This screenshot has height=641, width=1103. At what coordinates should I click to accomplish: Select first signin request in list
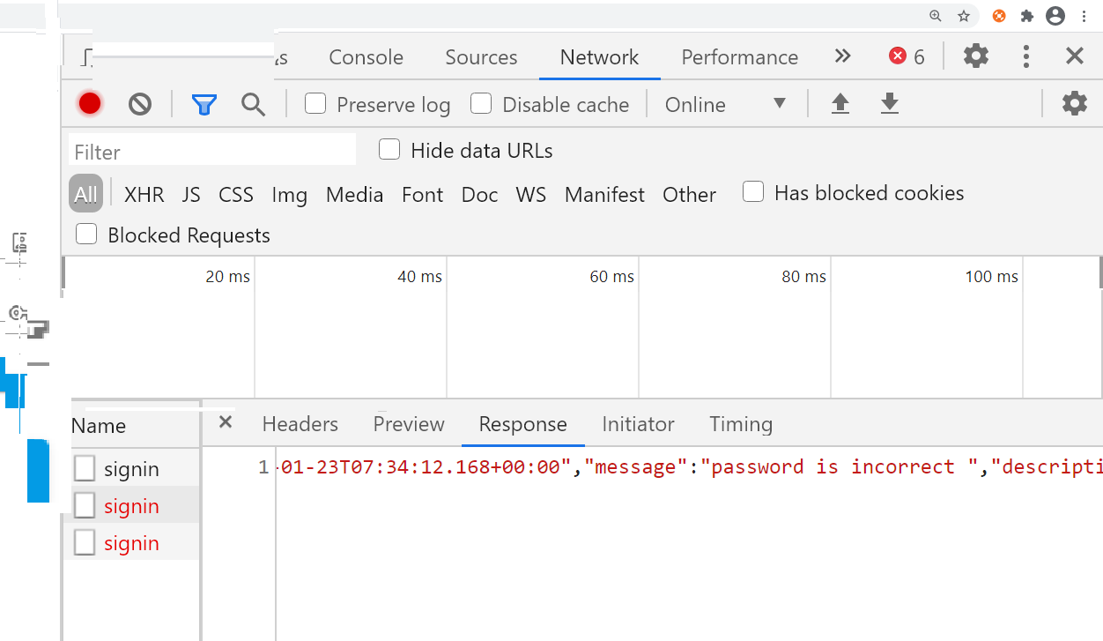pos(131,469)
